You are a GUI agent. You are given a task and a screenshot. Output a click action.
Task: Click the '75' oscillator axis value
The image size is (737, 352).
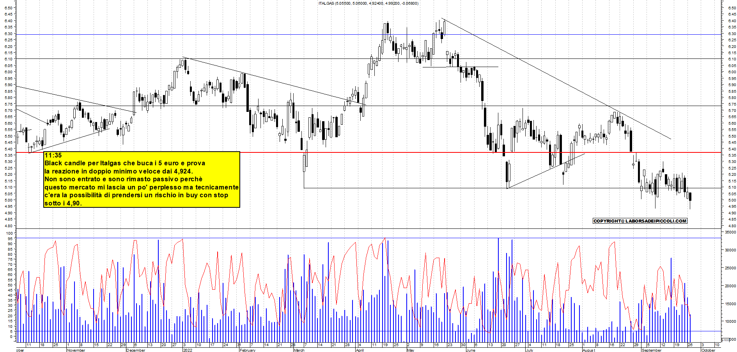(x=10, y=259)
